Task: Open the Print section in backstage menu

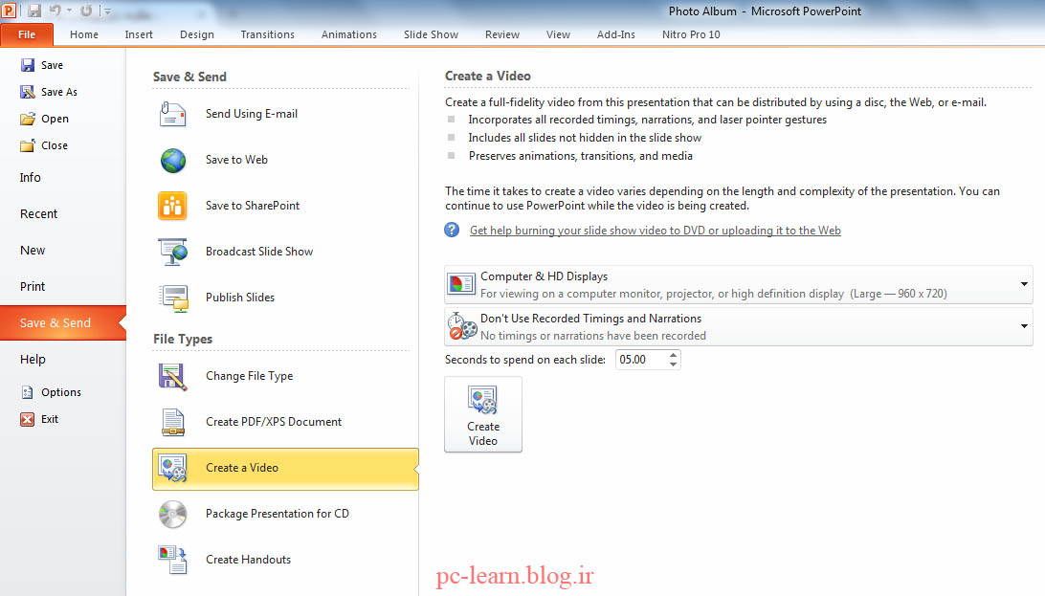Action: (33, 286)
